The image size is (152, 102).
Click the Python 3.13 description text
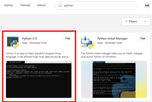[x=38, y=55]
